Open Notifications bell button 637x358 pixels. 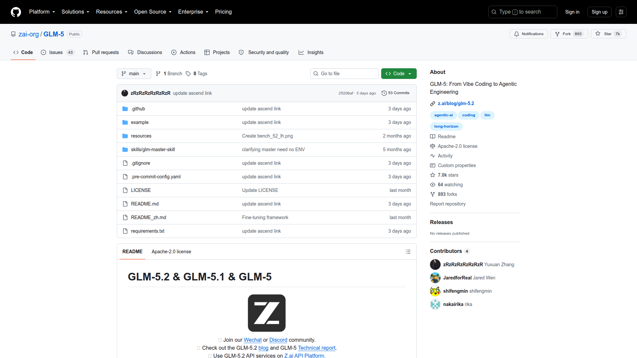[x=529, y=34]
